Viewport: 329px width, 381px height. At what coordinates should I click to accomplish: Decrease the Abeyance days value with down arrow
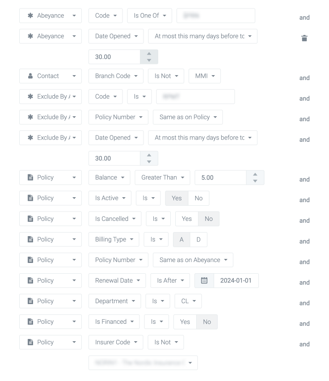[149, 60]
